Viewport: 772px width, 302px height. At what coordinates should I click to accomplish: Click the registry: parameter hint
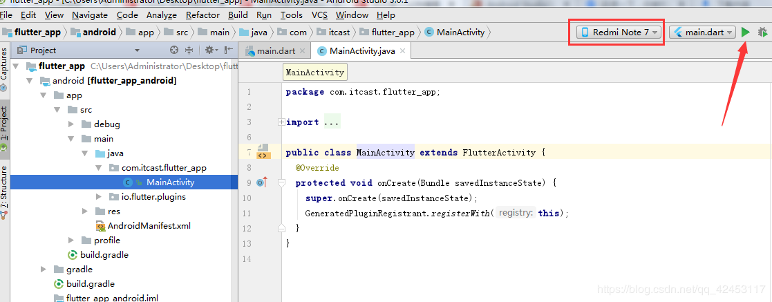[516, 213]
